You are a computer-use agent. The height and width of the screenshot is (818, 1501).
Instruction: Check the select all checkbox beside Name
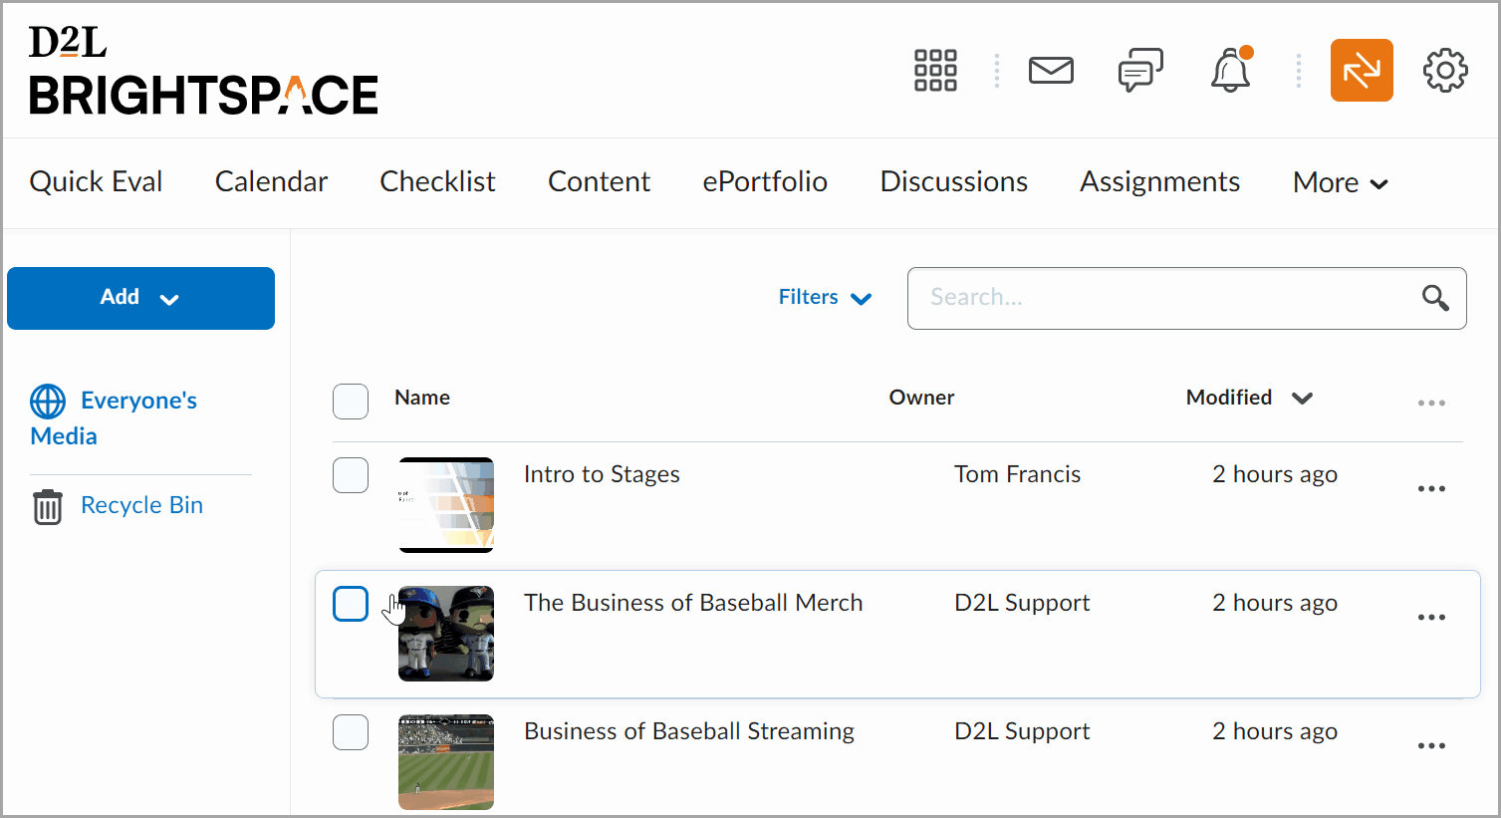coord(351,402)
